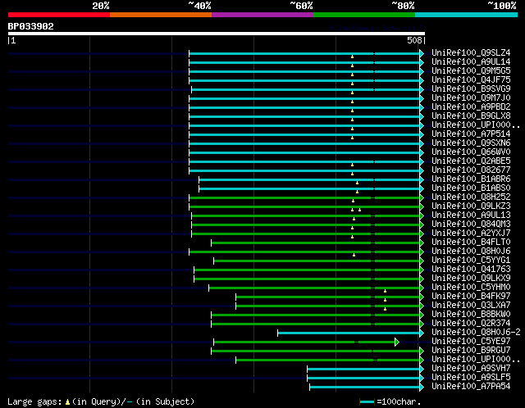Click the UniRef100_Q9SLZ4 hit label
525x408 pixels.
(x=471, y=52)
